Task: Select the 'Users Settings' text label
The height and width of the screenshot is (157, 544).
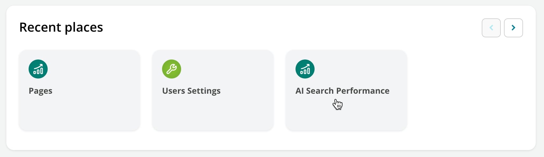Action: click(x=191, y=91)
